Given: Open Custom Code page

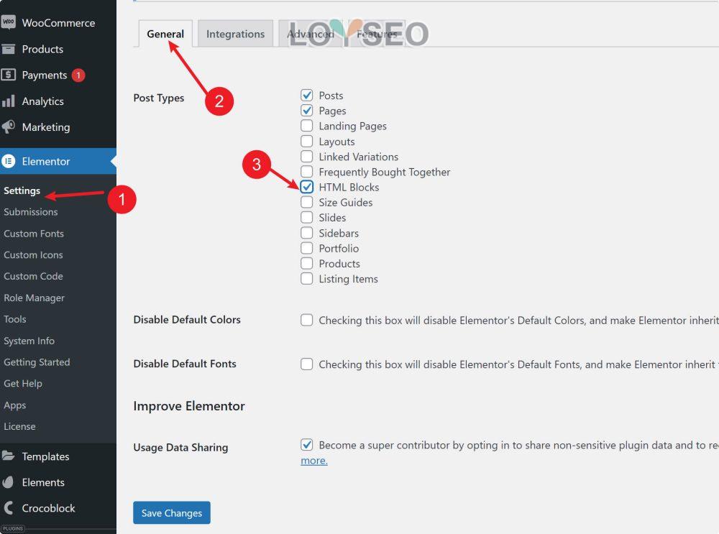Looking at the screenshot, I should pos(33,276).
